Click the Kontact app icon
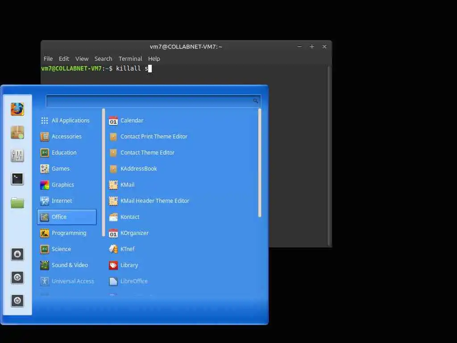457x343 pixels. (x=113, y=217)
